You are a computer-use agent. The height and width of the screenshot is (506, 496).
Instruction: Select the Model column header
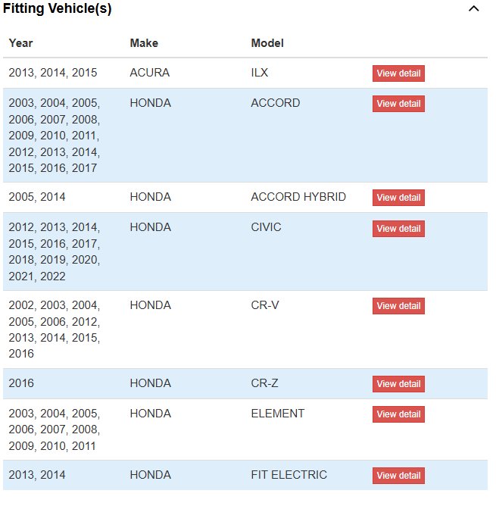point(267,43)
